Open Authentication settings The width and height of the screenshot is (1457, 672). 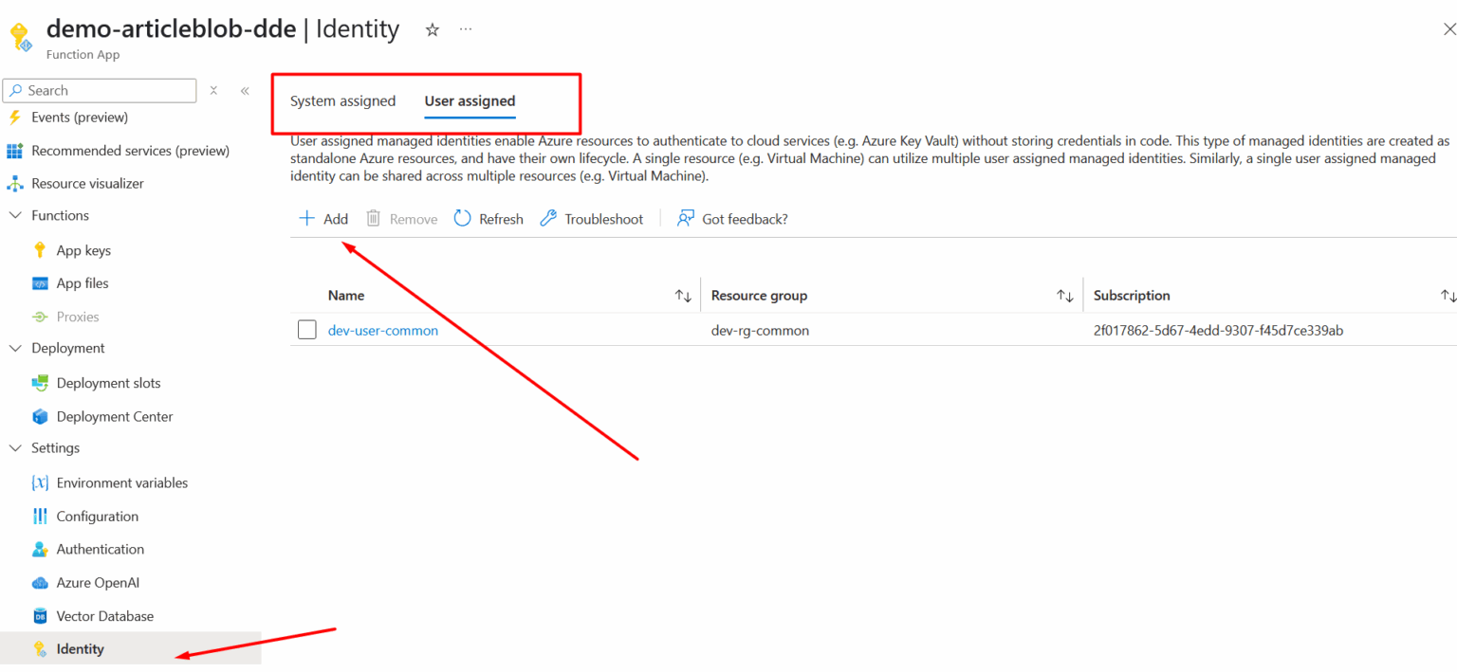click(99, 549)
